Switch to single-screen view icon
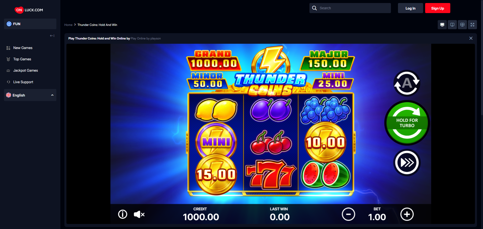Image resolution: width=483 pixels, height=229 pixels. coord(442,25)
